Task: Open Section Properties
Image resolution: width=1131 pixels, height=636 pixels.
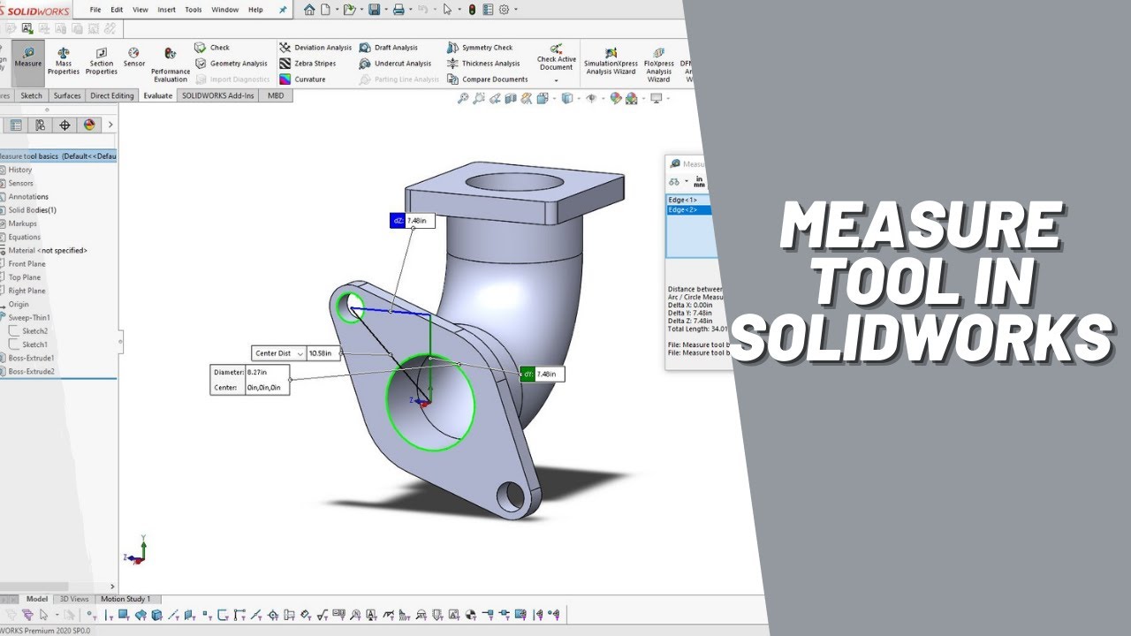Action: click(x=102, y=62)
